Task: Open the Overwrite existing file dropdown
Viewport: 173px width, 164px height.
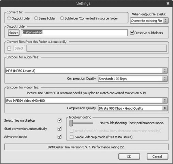Action: click(149, 20)
